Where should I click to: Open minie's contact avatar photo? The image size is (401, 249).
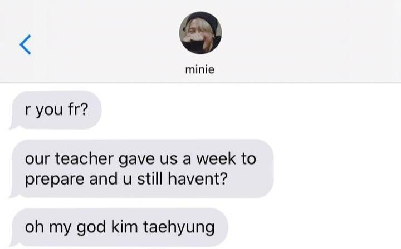200,33
